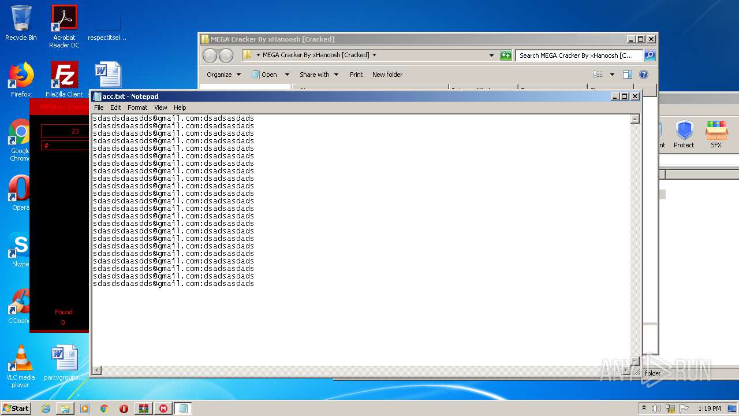
Task: Click the Start button
Action: pyautogui.click(x=16, y=408)
